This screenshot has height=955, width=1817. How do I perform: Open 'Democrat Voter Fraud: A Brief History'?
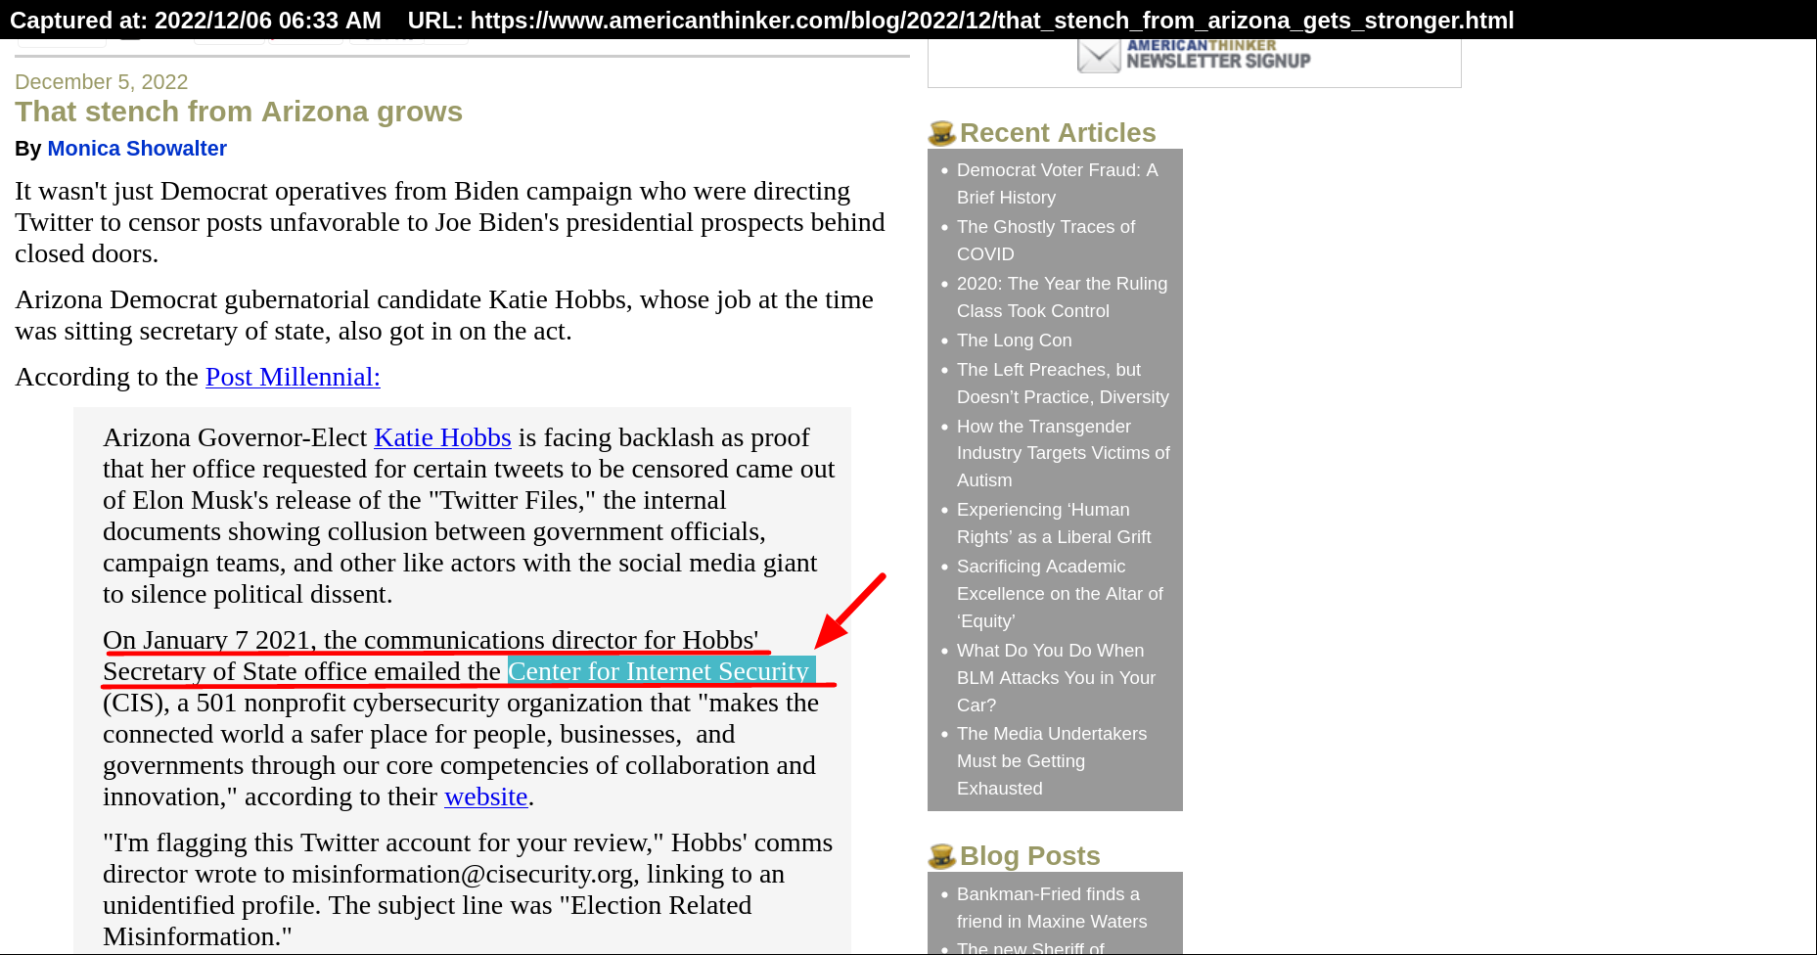[x=1057, y=184]
